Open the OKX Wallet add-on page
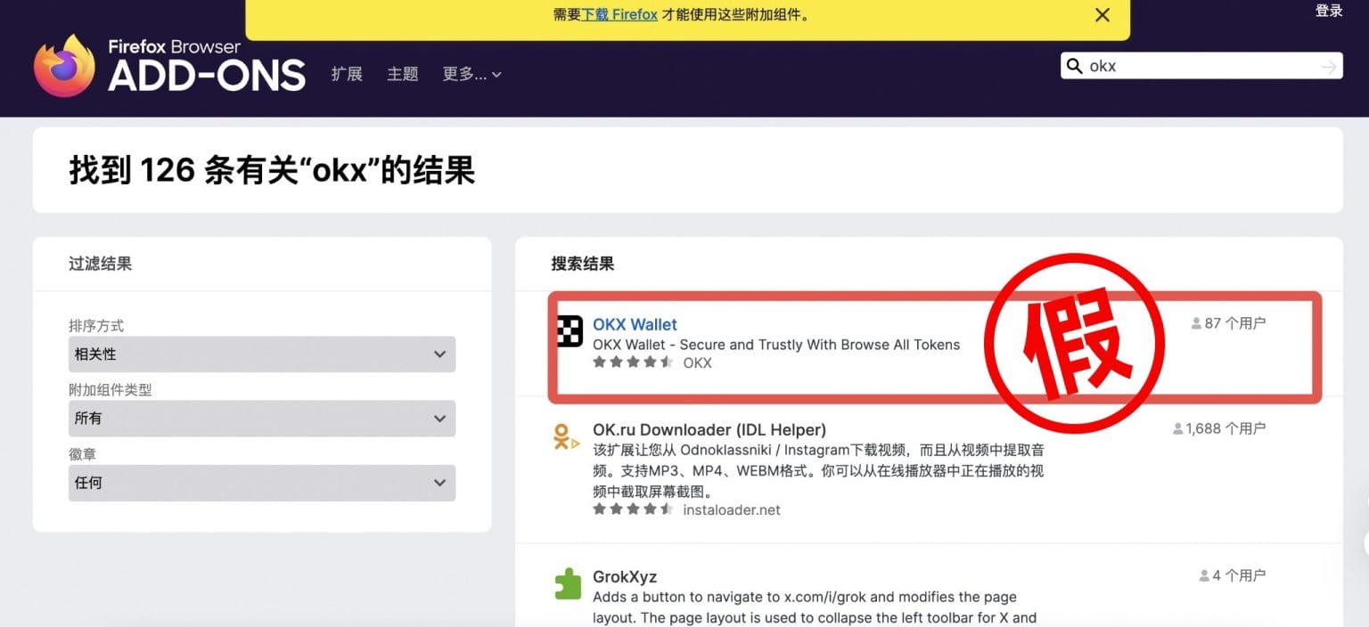 pyautogui.click(x=635, y=323)
